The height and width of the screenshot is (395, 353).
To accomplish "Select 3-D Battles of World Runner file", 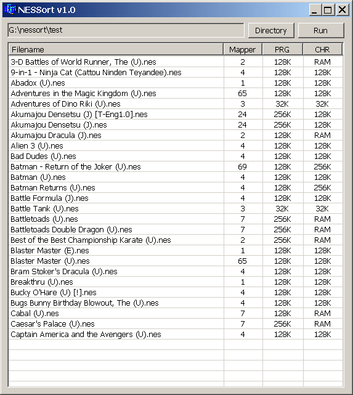I will click(176, 62).
